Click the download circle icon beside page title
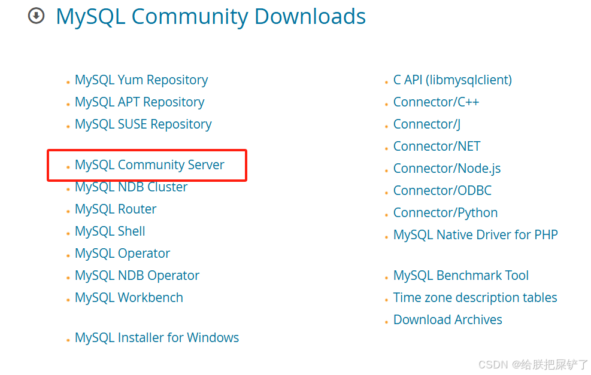The image size is (591, 375). 36,16
